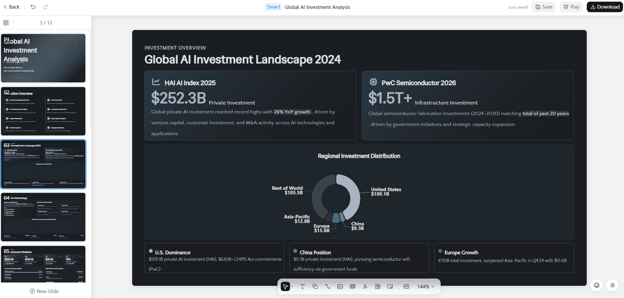
Task: Click the fit-to-width icon
Action: [x=406, y=286]
